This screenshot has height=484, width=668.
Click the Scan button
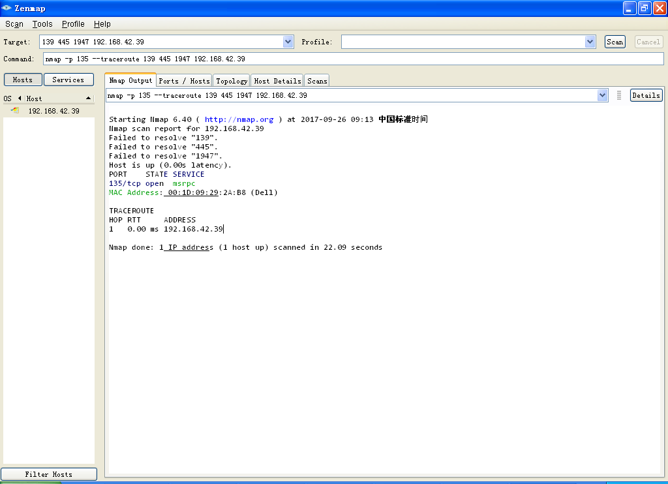(x=615, y=42)
